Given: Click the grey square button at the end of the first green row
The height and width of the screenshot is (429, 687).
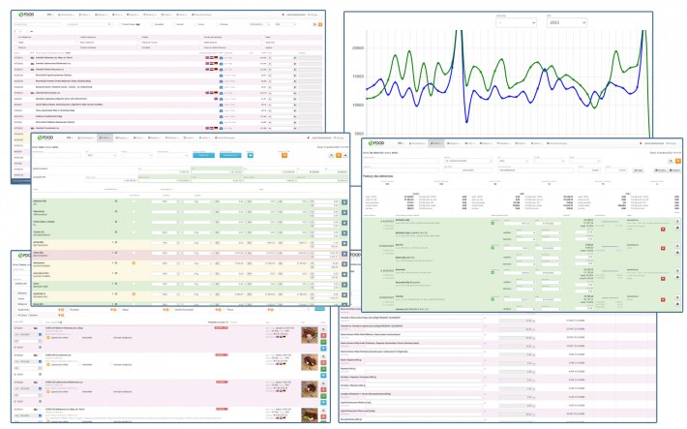Looking at the screenshot, I should coord(344,201).
